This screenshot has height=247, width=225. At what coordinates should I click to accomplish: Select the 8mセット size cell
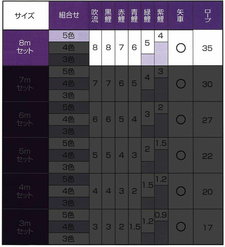click(x=26, y=48)
